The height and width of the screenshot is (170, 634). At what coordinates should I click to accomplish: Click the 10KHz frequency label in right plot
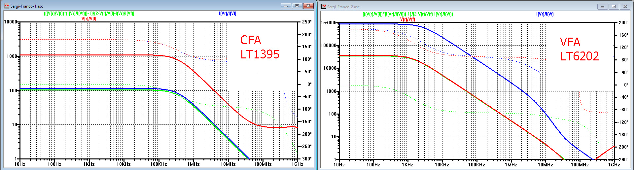click(442, 165)
